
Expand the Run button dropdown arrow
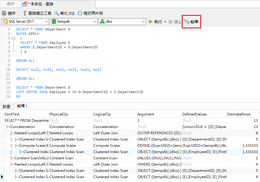click(x=165, y=22)
